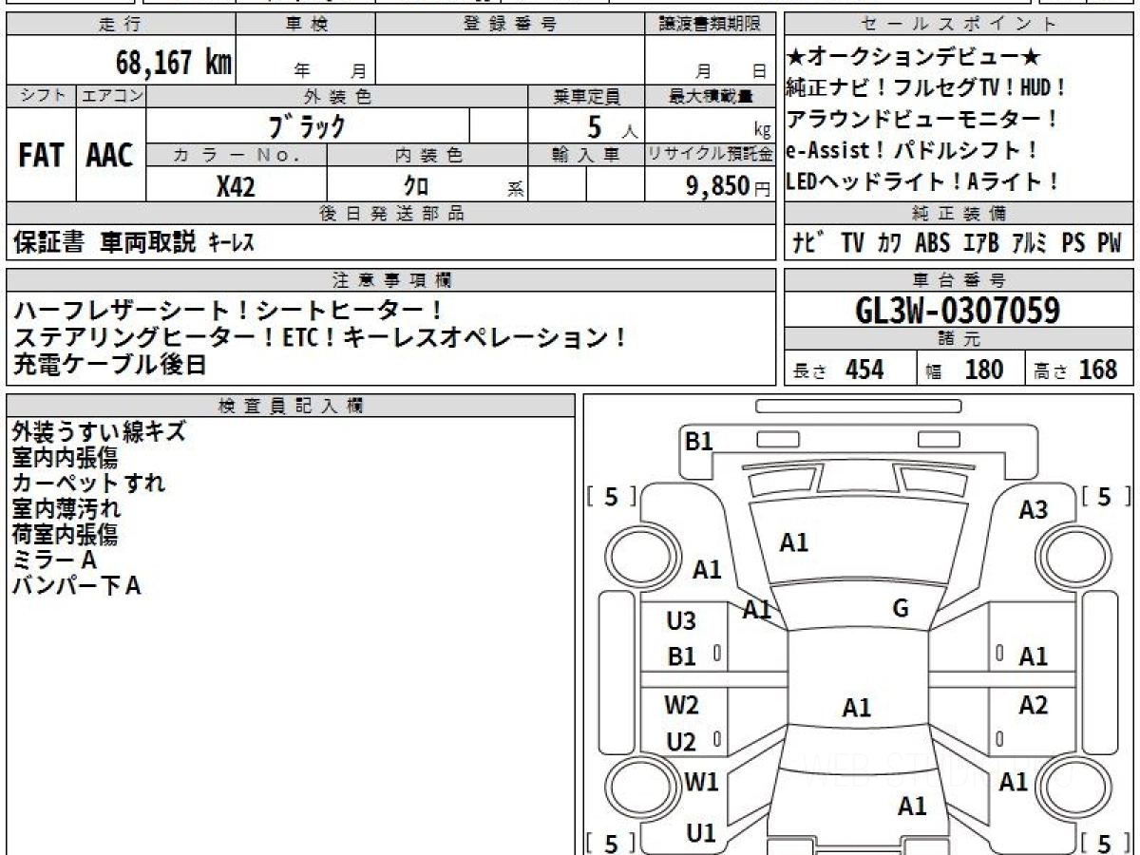Select the ナビ equipment entry
1140x855 pixels.
coord(808,243)
